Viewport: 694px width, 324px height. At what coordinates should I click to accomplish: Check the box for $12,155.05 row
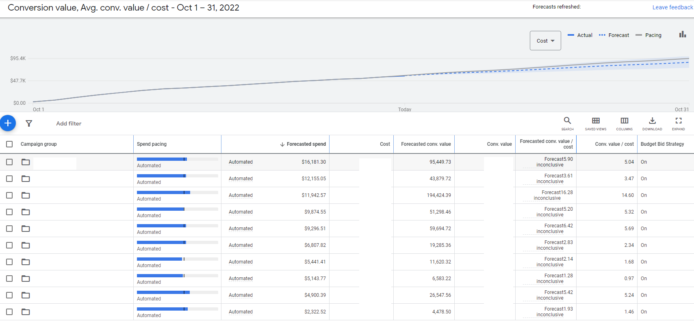point(9,179)
